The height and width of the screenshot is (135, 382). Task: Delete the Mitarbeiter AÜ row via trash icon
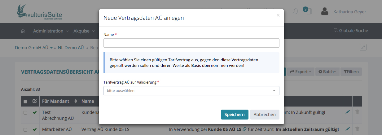coord(357,129)
